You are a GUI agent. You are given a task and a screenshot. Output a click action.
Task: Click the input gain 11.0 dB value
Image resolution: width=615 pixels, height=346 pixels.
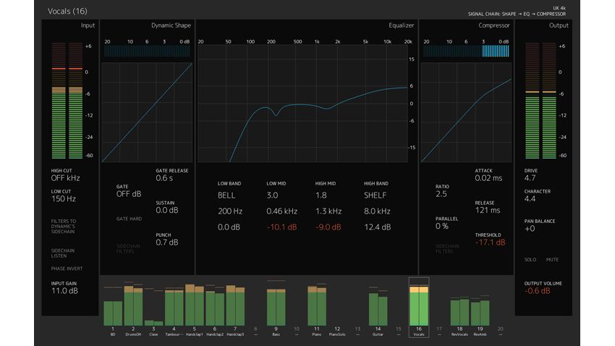pos(64,291)
